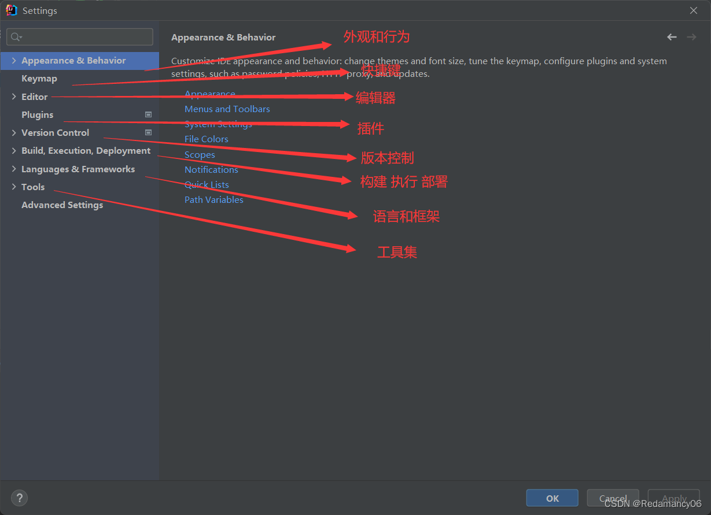
Task: Focus the settings search input field
Action: [x=80, y=37]
